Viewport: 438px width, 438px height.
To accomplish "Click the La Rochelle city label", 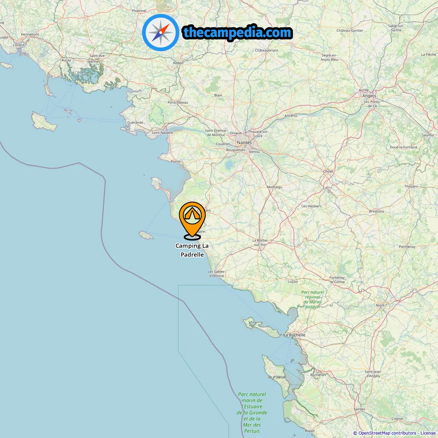I will 294,335.
